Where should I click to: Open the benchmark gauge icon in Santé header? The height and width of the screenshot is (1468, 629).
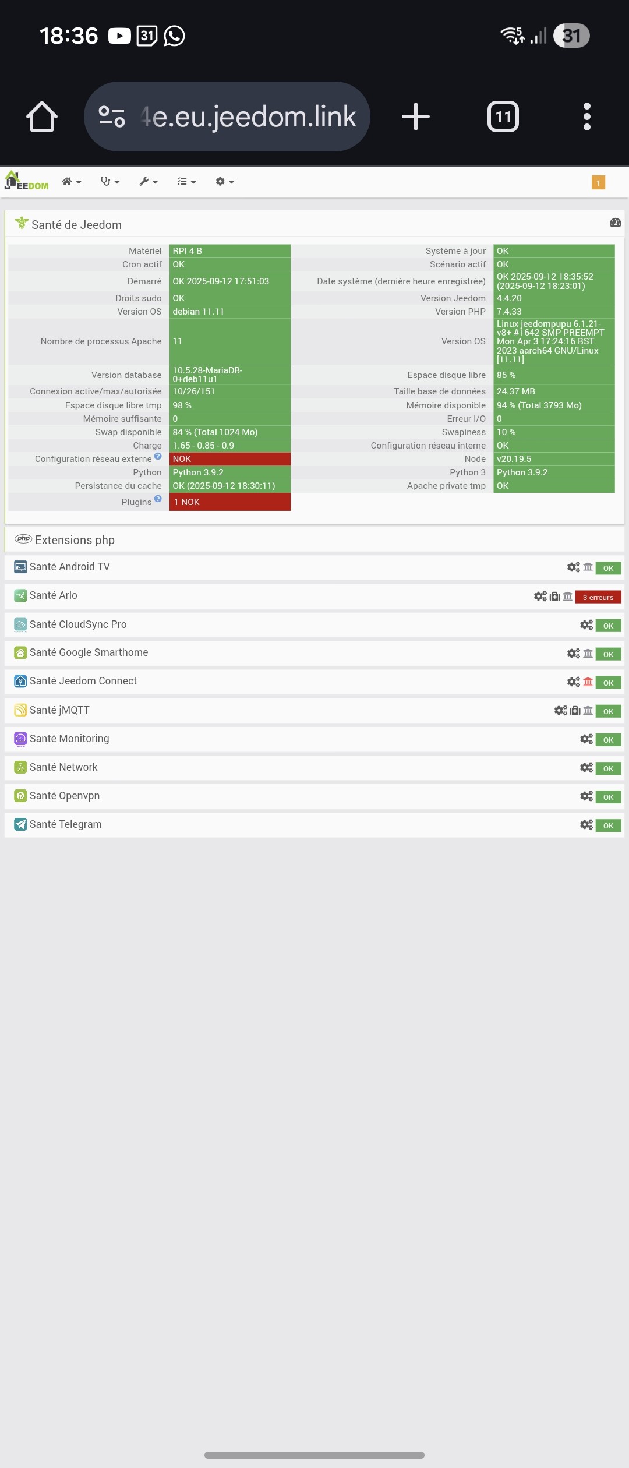[x=615, y=223]
